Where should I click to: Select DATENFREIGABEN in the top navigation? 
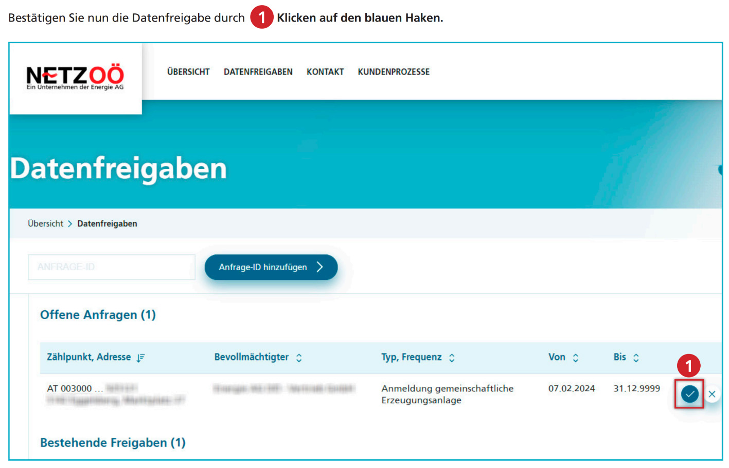(258, 72)
